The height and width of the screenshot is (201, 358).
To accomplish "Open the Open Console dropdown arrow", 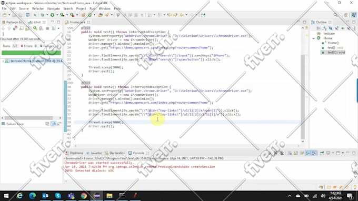I will click(343, 153).
